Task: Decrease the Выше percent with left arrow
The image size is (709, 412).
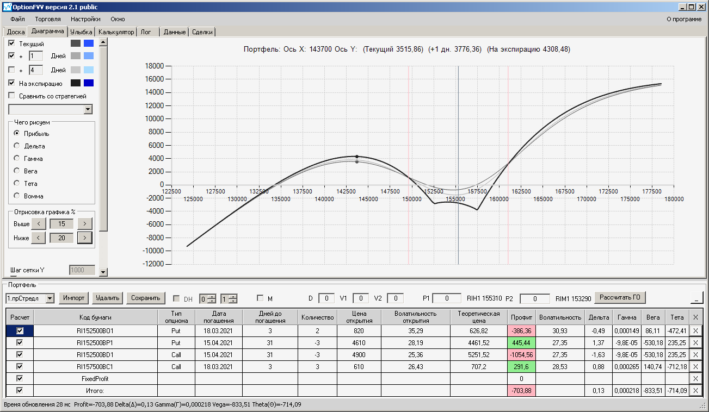Action: [38, 223]
